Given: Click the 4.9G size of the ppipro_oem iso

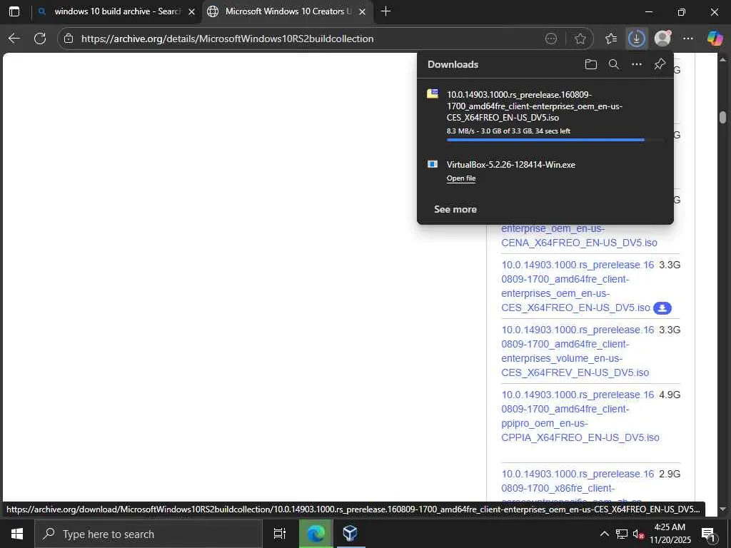Looking at the screenshot, I should pyautogui.click(x=670, y=395).
